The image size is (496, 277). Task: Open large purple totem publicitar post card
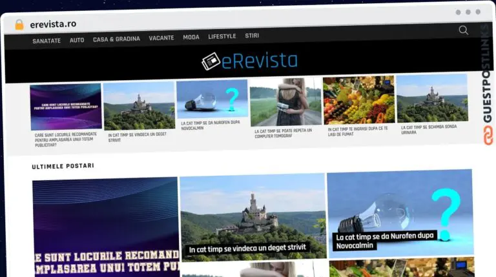tap(105, 227)
